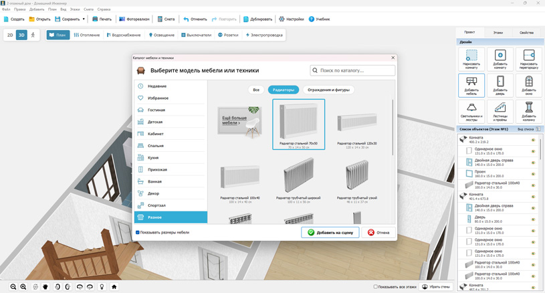
Task: Hide 'Проем' item using eye toggle
Action: pyautogui.click(x=533, y=173)
